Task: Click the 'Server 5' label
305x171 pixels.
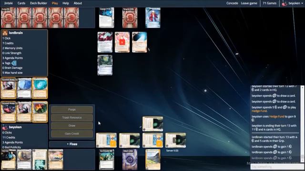Action: pyautogui.click(x=172, y=151)
